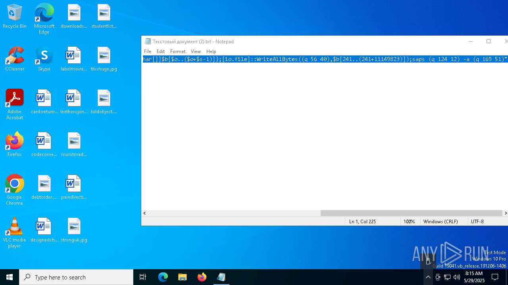Click the Ln 1, Col 225 status
The width and height of the screenshot is (508, 285).
pyautogui.click(x=362, y=222)
